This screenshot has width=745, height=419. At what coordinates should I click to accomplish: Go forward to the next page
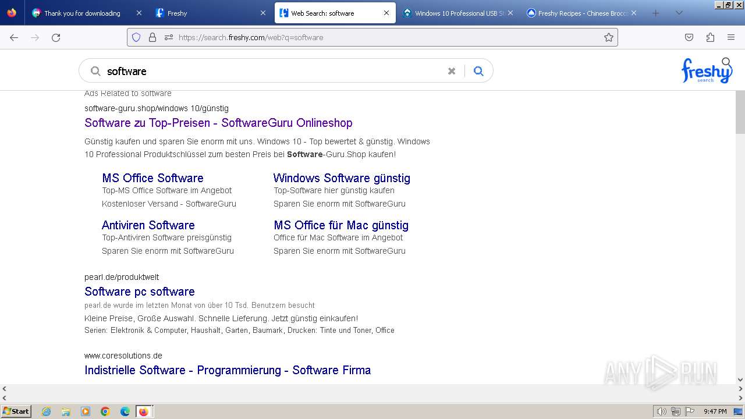pos(35,37)
